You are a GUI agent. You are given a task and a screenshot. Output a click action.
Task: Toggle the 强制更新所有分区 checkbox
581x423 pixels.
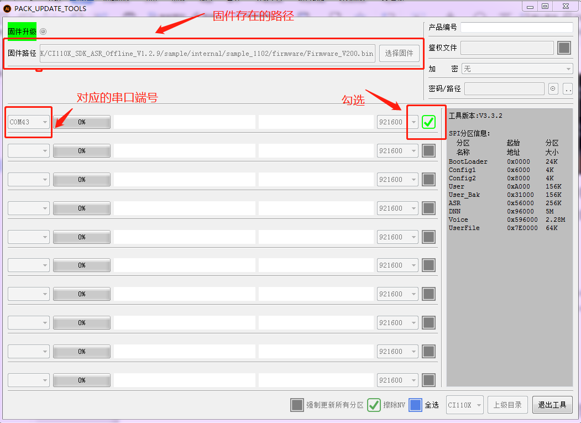point(297,405)
